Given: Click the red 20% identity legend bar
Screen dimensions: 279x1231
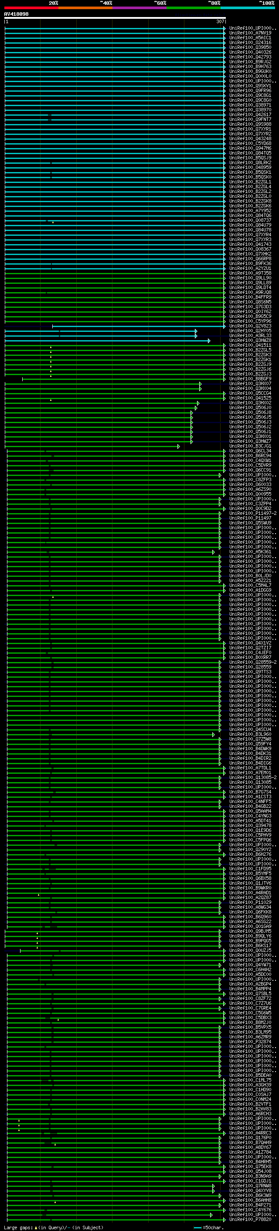Looking at the screenshot, I should pos(31,8).
